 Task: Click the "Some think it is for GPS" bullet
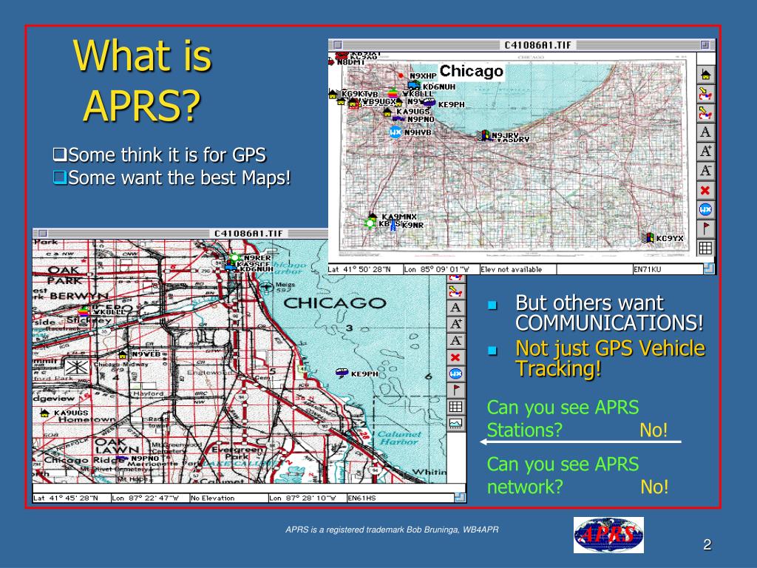click(160, 155)
